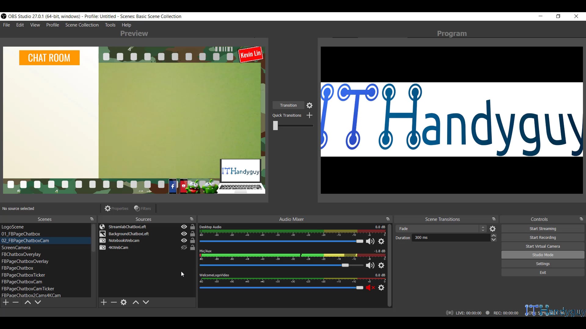Click the Mic/Aux volume slider
Viewport: 586px width, 329px height.
point(345,265)
